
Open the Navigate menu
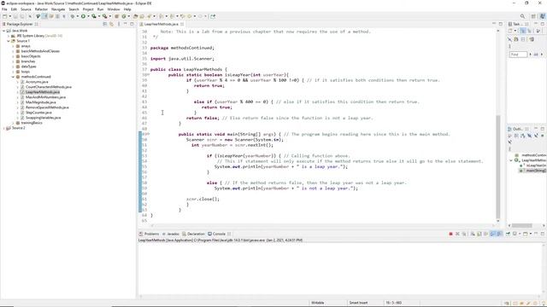coord(58,9)
